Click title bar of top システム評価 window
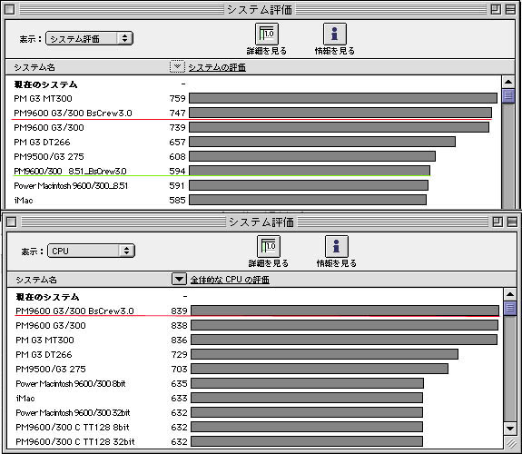 pyautogui.click(x=260, y=9)
